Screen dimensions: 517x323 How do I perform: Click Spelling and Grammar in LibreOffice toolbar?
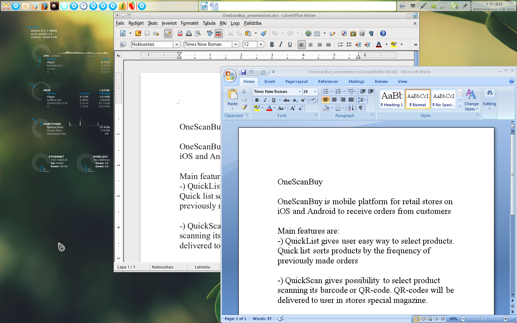point(210,33)
